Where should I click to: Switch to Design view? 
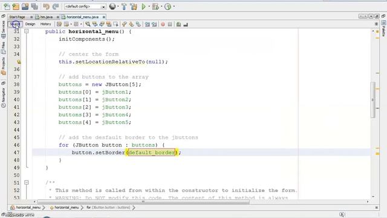coord(30,24)
